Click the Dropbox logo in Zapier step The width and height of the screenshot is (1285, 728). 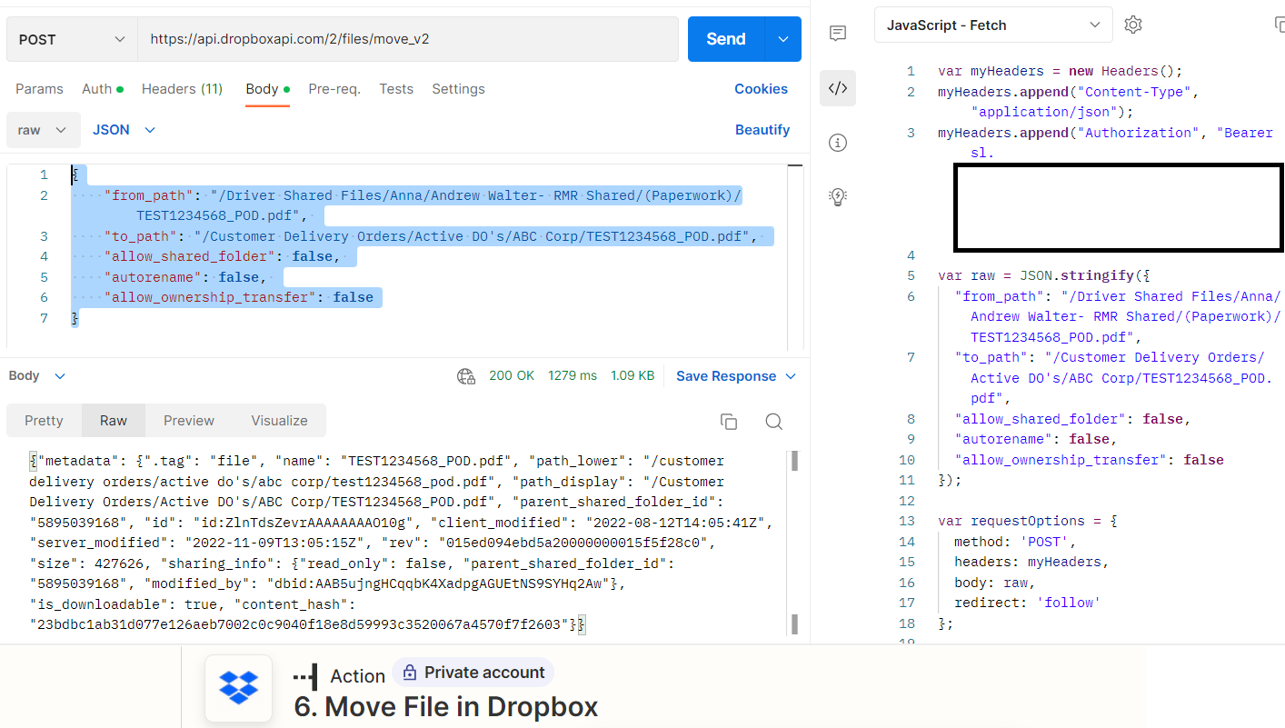click(x=239, y=686)
